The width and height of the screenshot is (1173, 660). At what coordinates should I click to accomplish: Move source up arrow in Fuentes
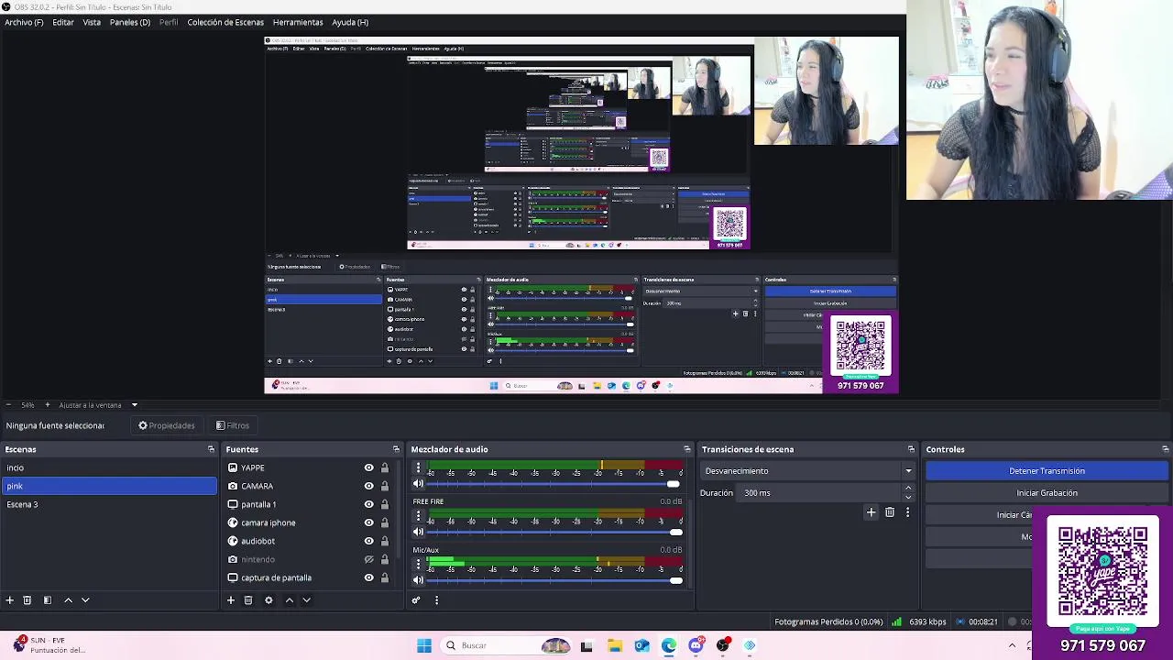(289, 600)
